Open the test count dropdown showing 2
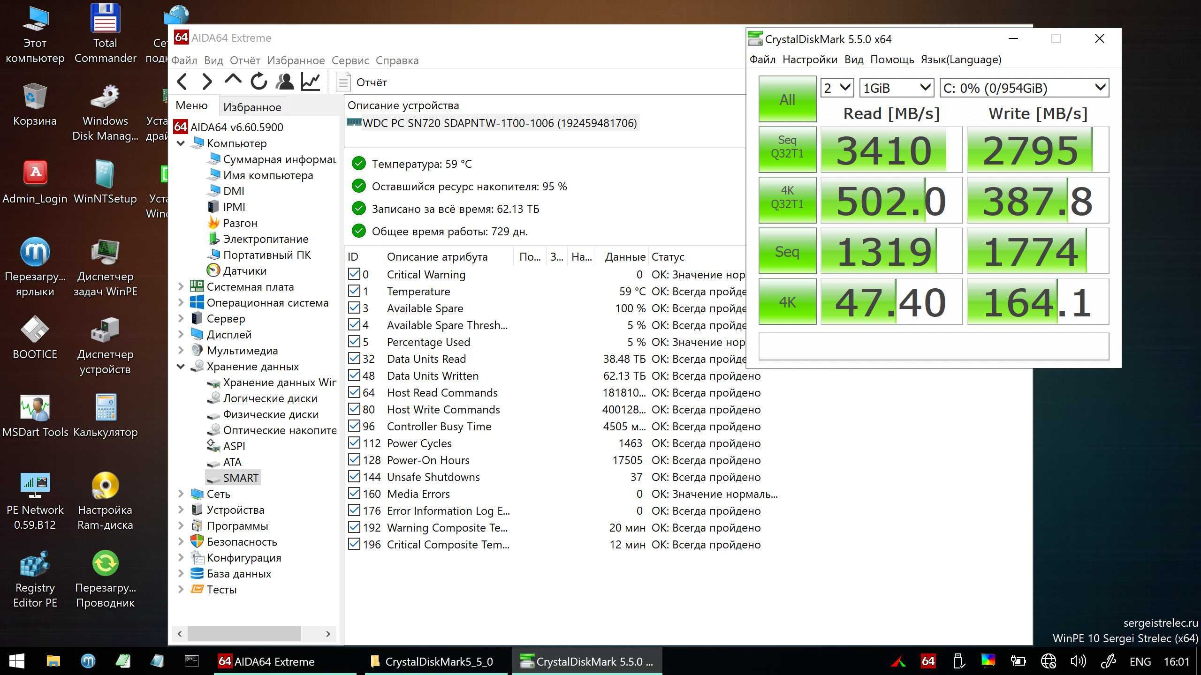This screenshot has height=675, width=1201. pos(837,88)
